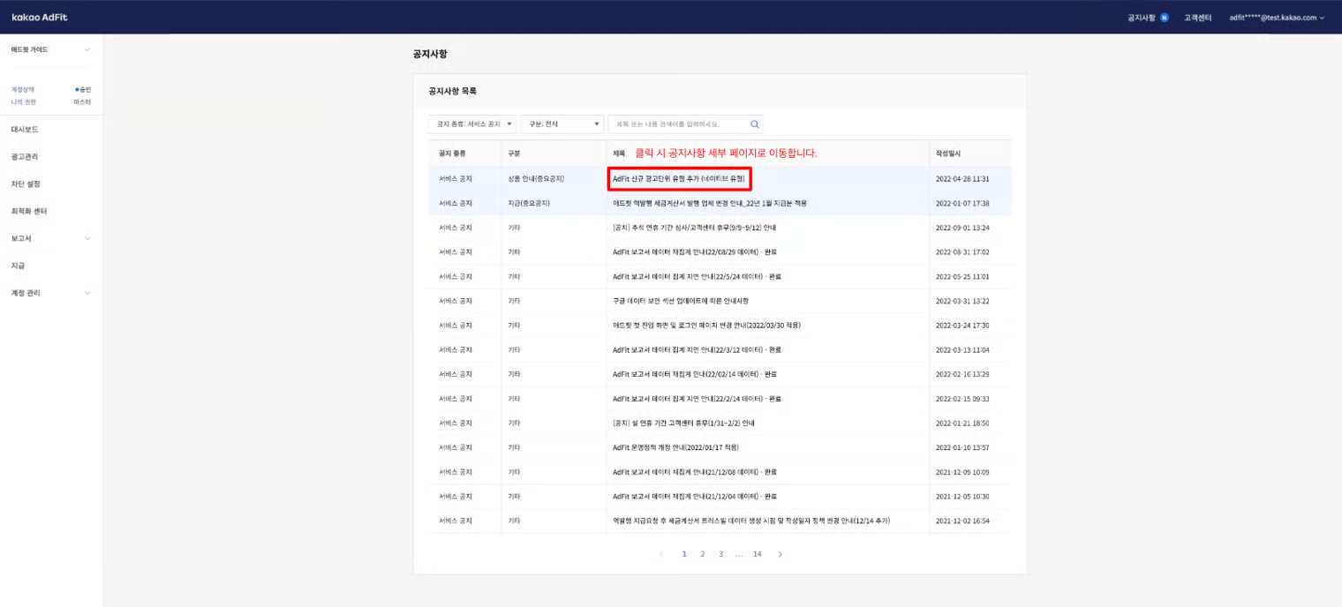Open the AdFit 신규 광고단위 유형 추가 notice
The height and width of the screenshot is (607, 1342).
point(678,179)
